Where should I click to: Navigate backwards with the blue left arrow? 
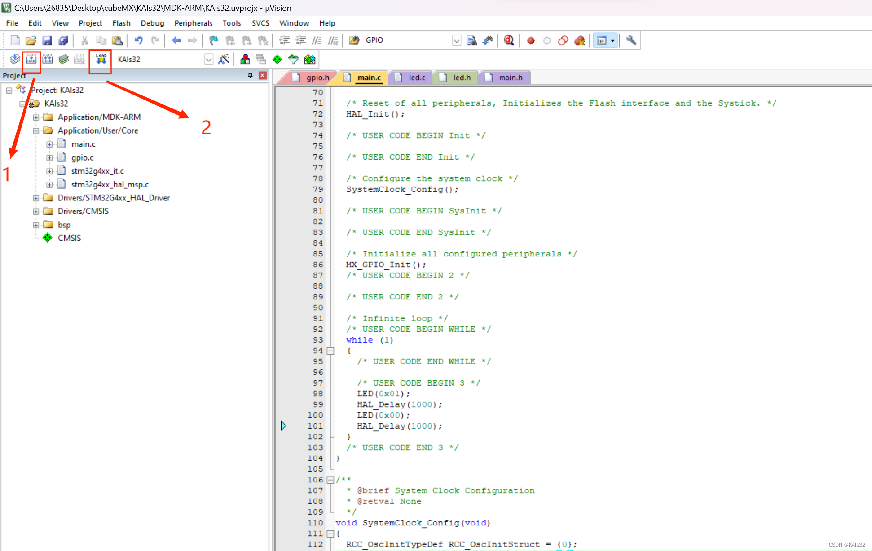coord(176,40)
